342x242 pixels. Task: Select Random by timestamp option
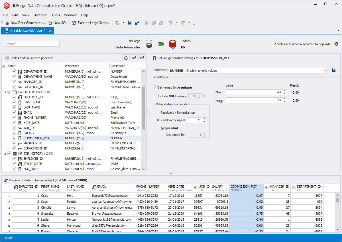pyautogui.click(x=158, y=112)
